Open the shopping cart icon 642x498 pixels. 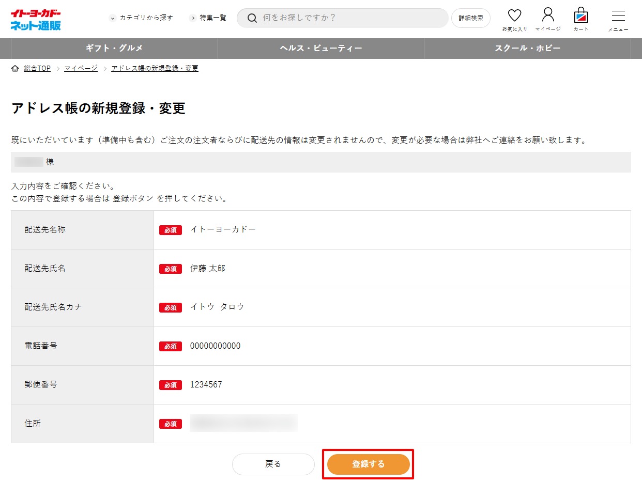[x=581, y=15]
